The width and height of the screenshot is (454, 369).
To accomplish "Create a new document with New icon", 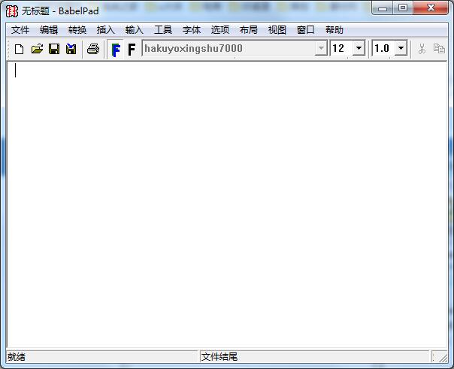I will coord(19,49).
